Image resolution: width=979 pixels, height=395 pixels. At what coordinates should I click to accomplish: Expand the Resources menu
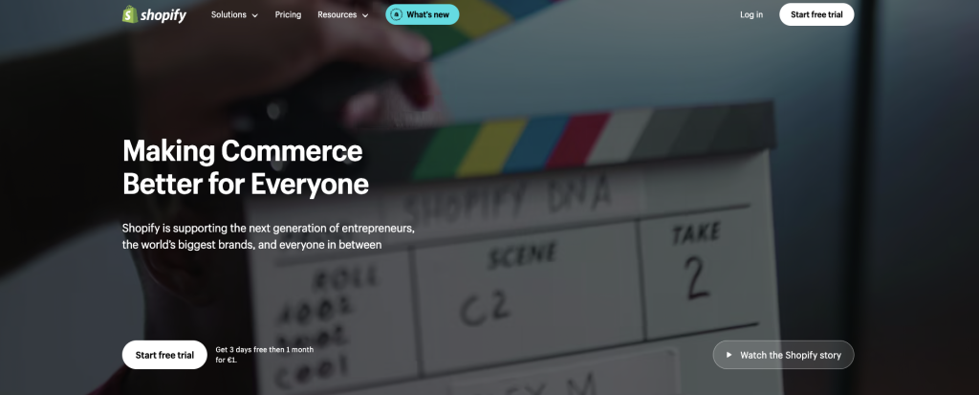click(x=343, y=14)
